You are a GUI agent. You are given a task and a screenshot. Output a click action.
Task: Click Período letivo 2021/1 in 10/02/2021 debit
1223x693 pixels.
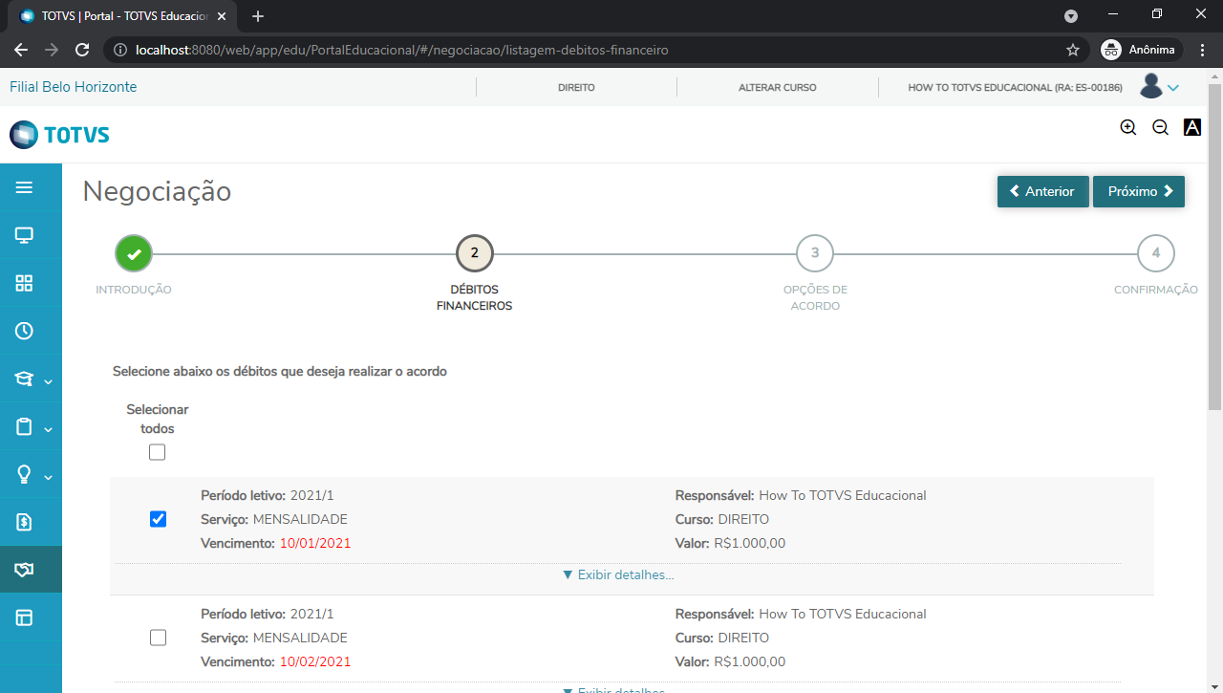coord(268,615)
